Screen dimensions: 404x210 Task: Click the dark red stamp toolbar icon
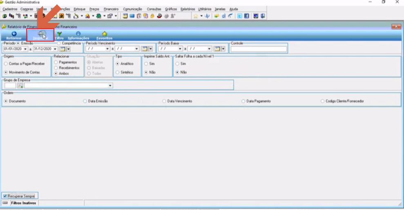(x=159, y=16)
